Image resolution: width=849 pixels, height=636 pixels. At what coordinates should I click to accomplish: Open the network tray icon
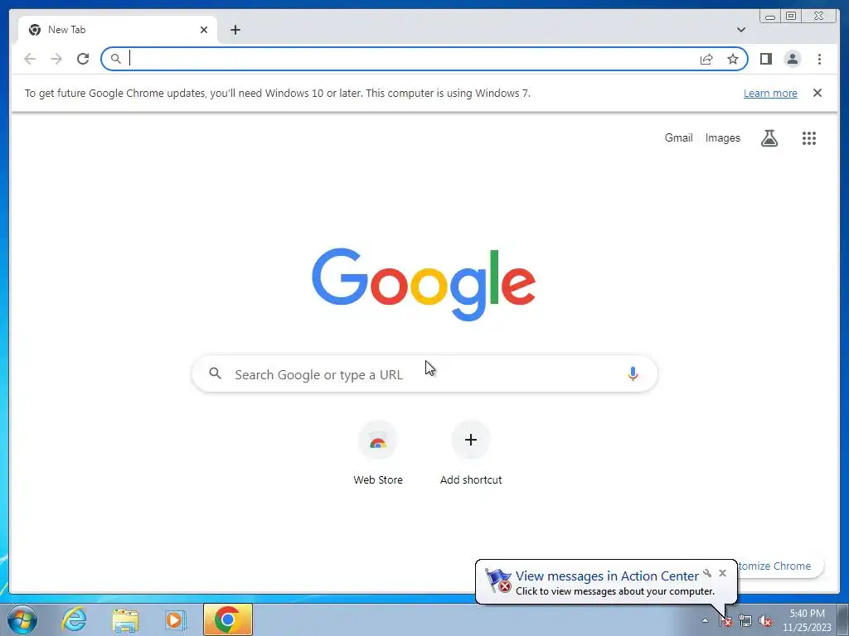coord(745,621)
